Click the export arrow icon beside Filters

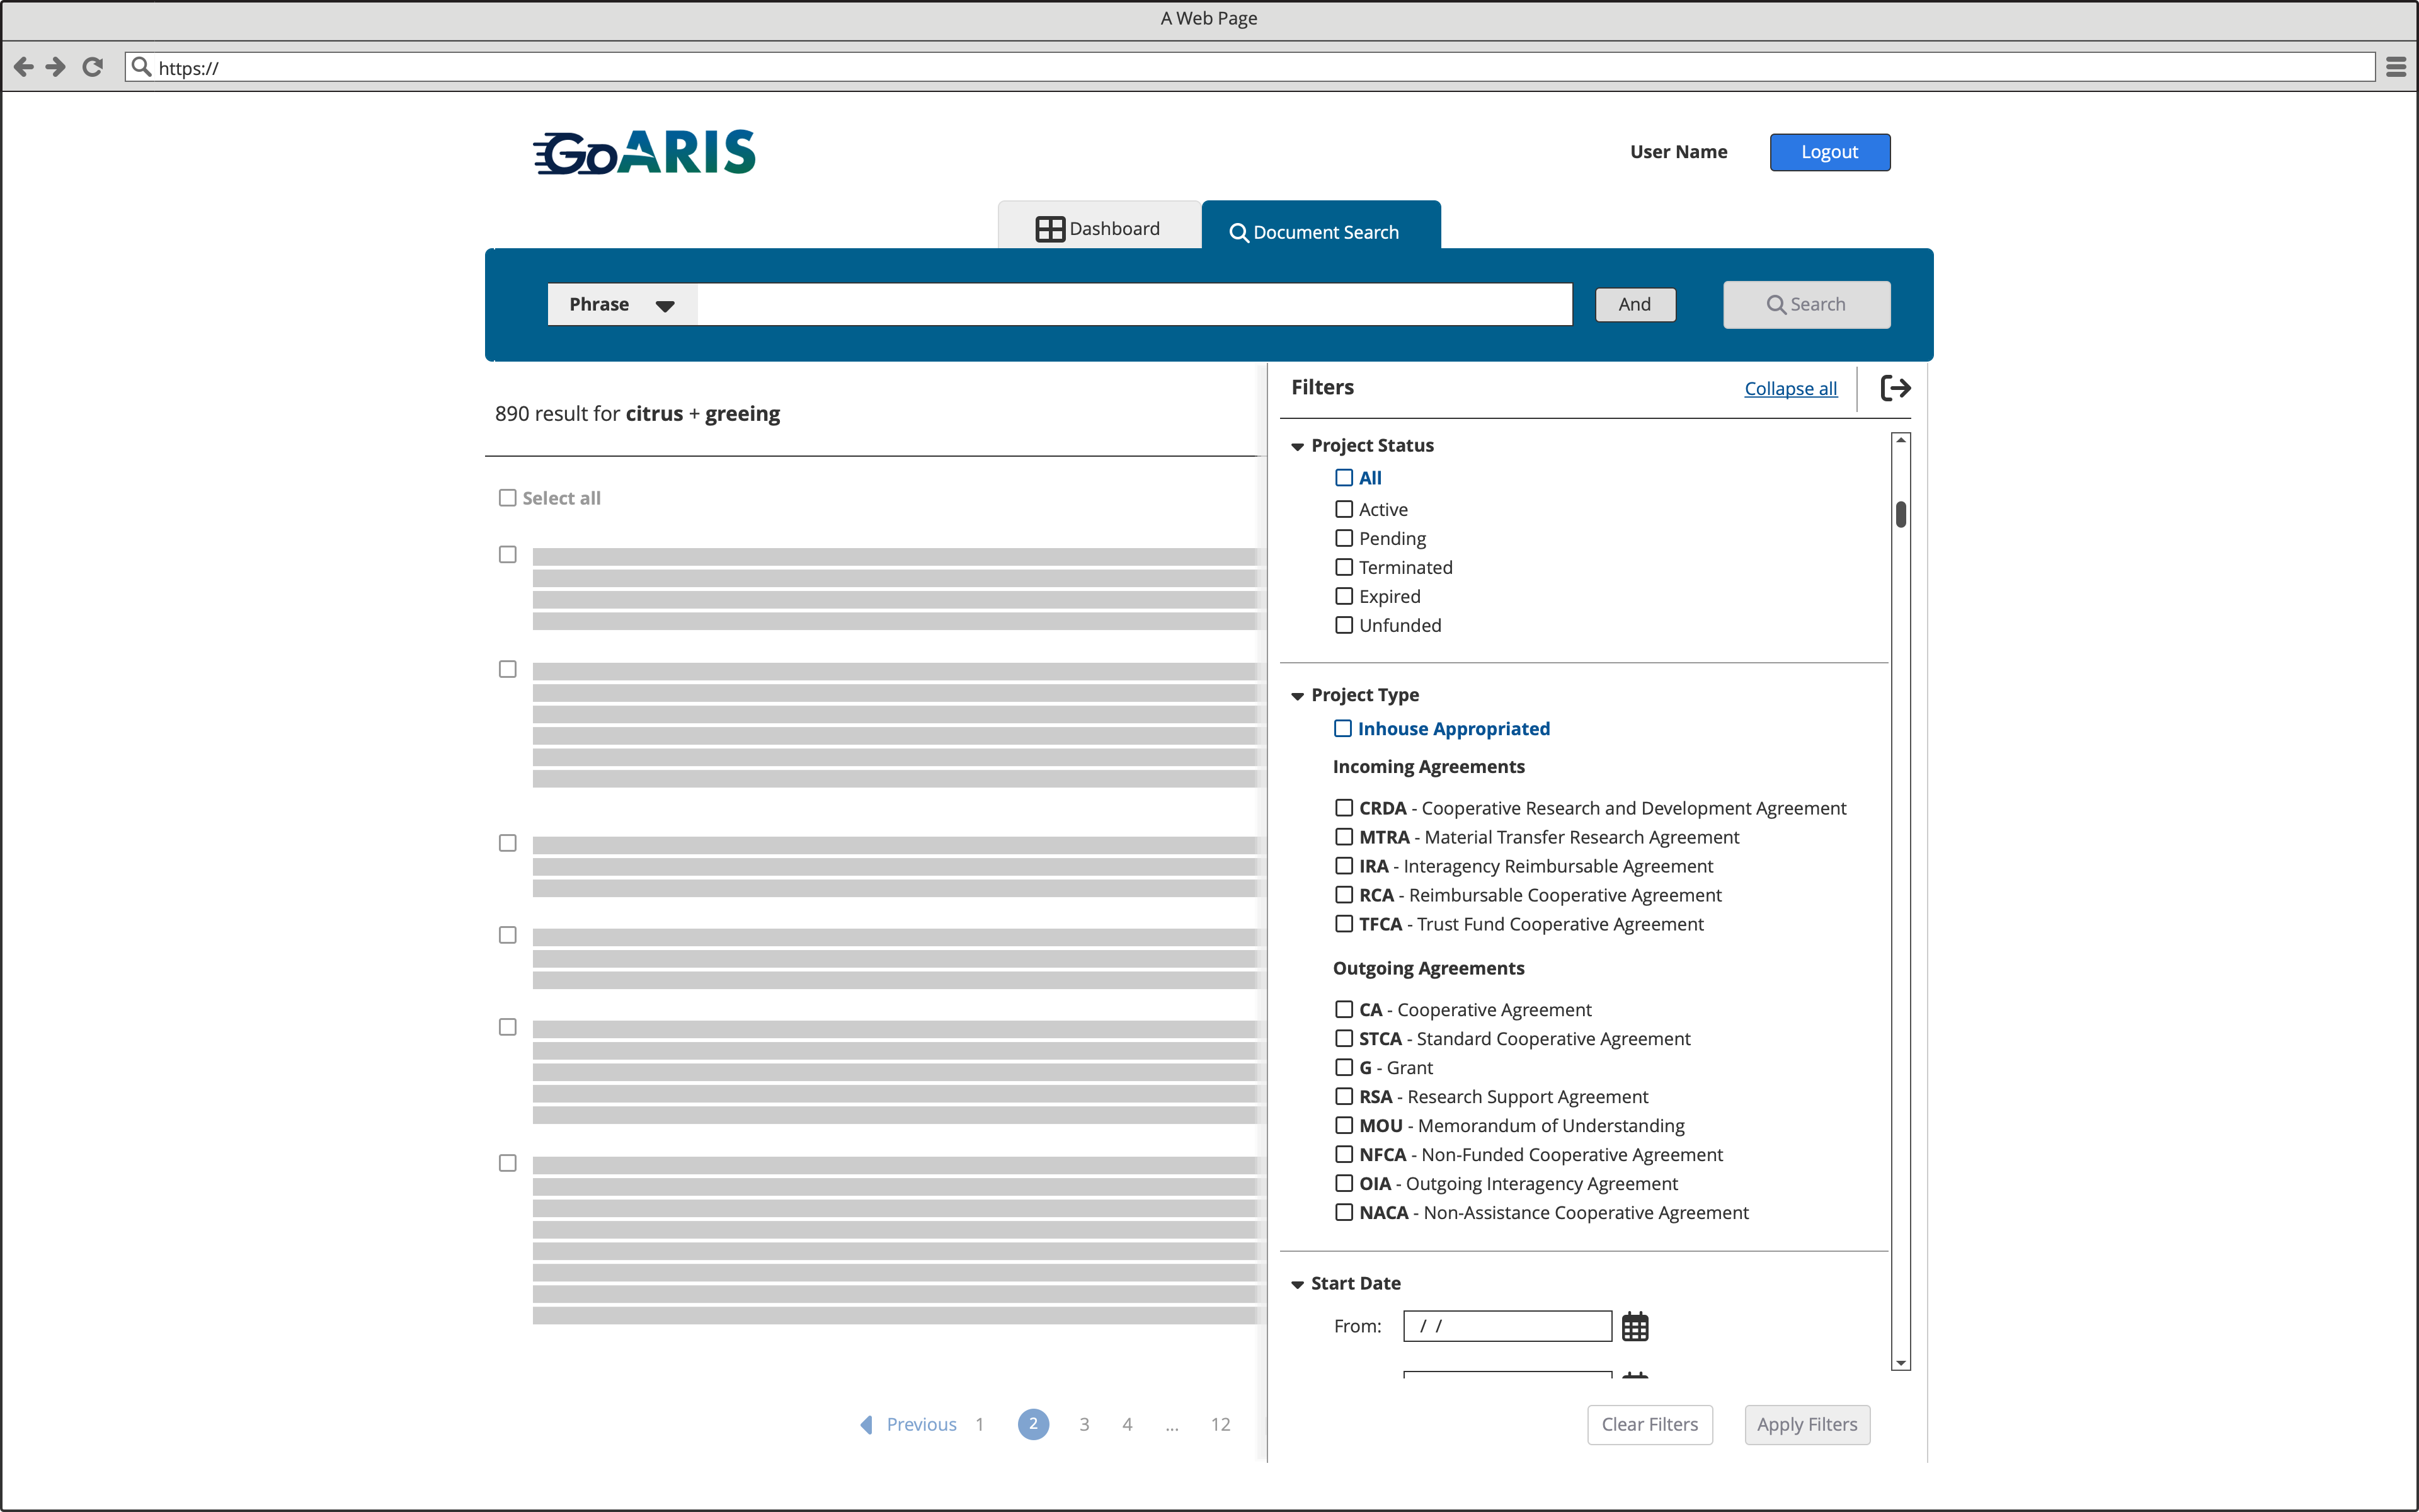pos(1896,388)
